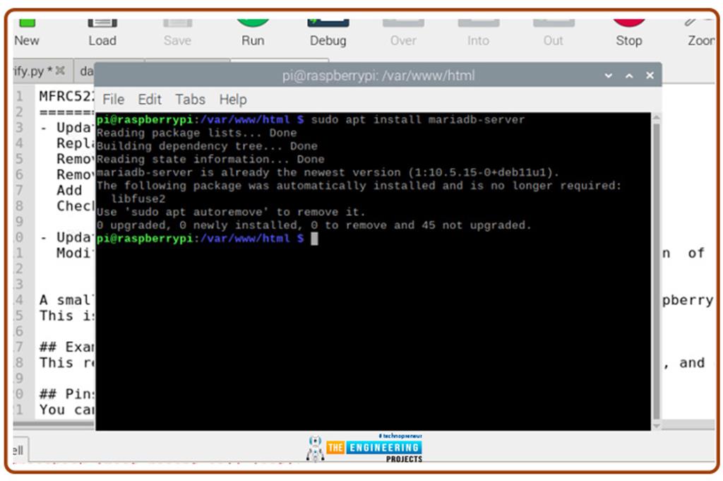This screenshot has height=481, width=723.
Task: Open the terminal's Help menu
Action: (x=232, y=99)
